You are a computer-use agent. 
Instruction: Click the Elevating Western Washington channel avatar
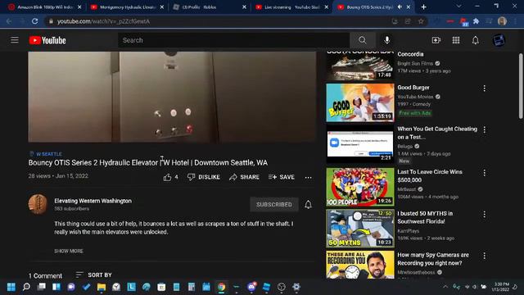pos(38,204)
